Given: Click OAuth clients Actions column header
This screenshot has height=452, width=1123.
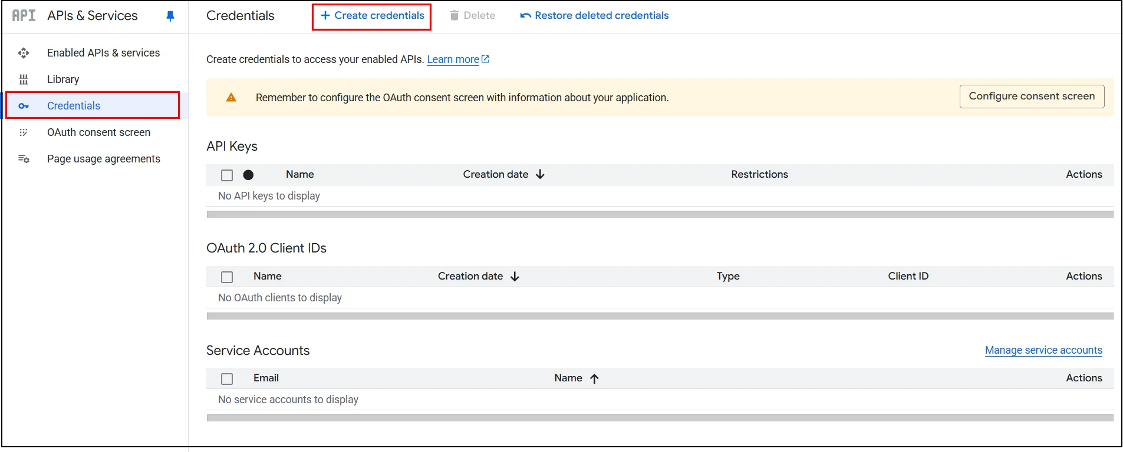Looking at the screenshot, I should (1084, 276).
